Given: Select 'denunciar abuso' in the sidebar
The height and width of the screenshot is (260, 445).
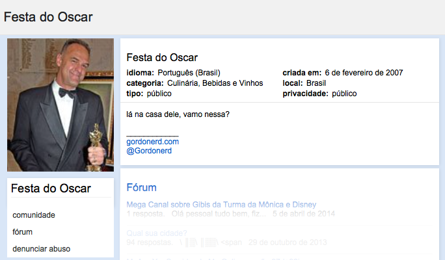Looking at the screenshot, I should [x=42, y=249].
